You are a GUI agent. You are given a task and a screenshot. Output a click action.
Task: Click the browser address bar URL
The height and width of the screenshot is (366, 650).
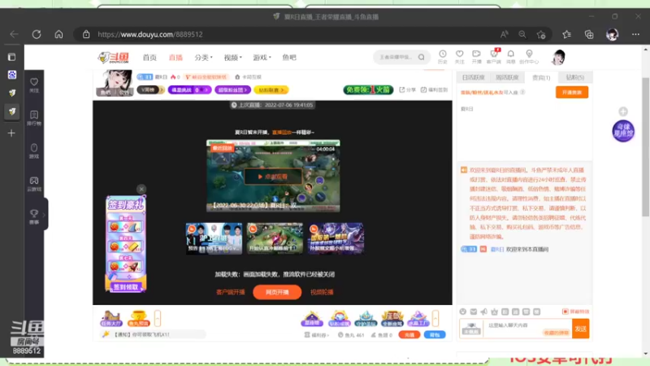click(x=150, y=34)
